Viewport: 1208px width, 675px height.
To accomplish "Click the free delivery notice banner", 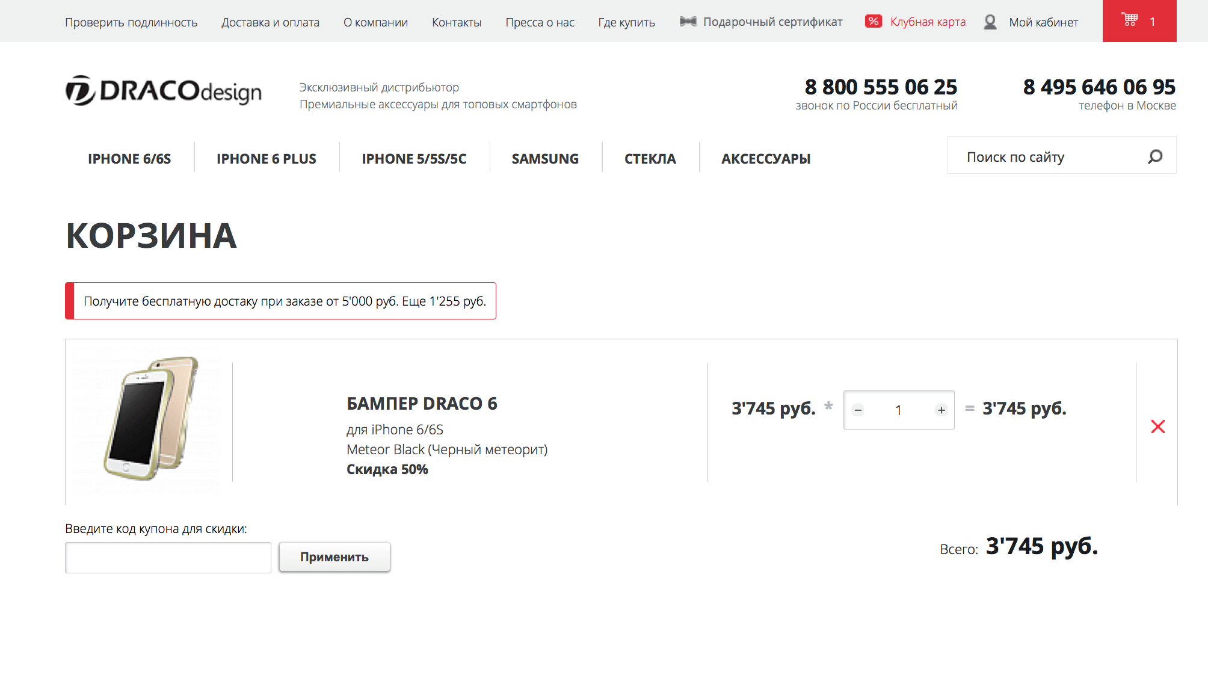I will point(280,301).
